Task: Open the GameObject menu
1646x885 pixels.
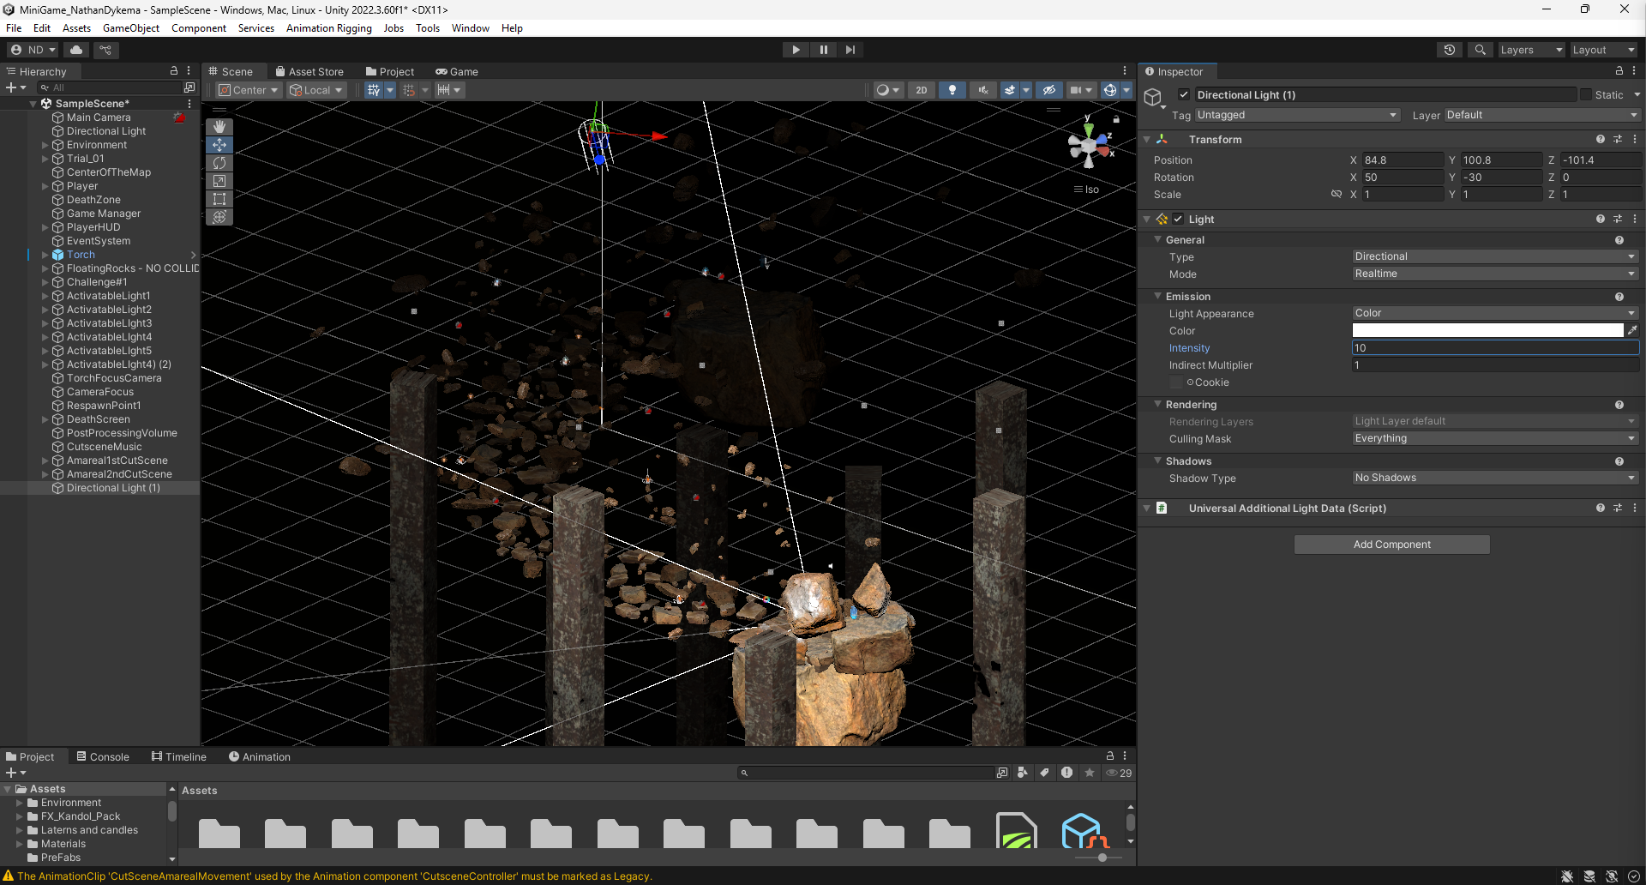Action: [x=130, y=28]
